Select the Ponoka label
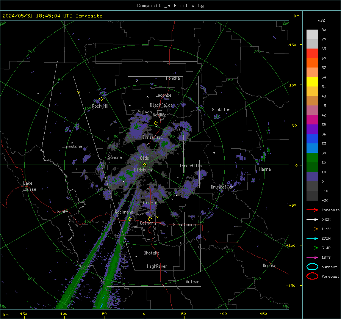The width and height of the screenshot is (341, 319). (x=173, y=78)
